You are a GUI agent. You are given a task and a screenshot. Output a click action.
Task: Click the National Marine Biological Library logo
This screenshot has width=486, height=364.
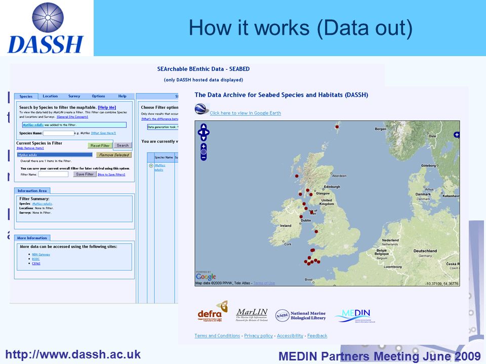pos(301,315)
